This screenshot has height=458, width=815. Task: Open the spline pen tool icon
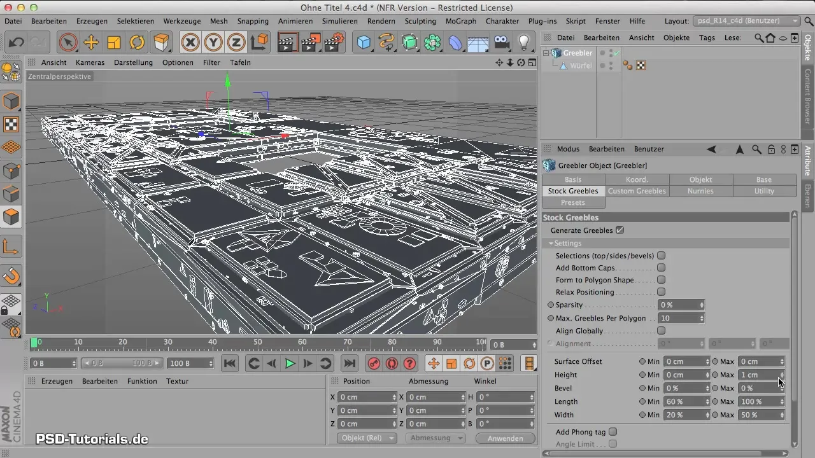point(386,43)
